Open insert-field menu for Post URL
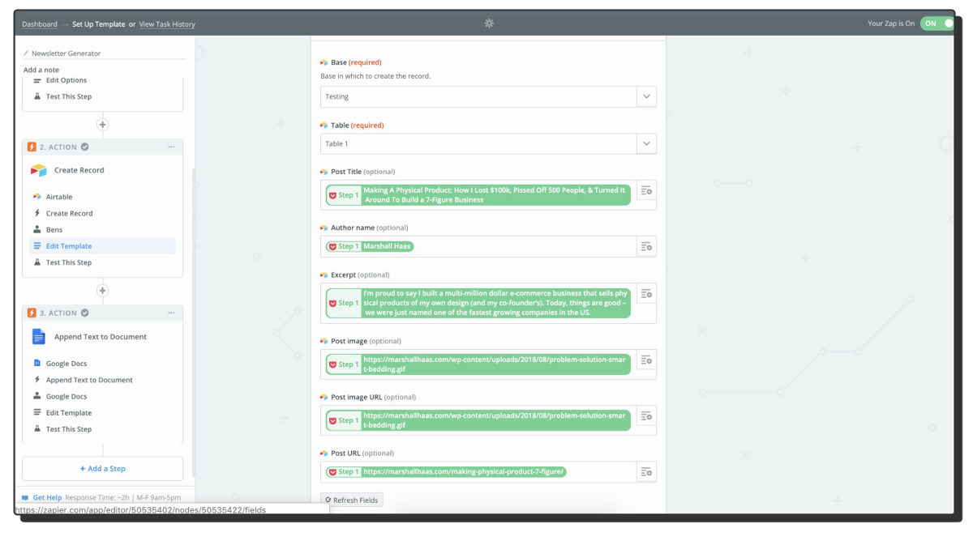 [646, 471]
